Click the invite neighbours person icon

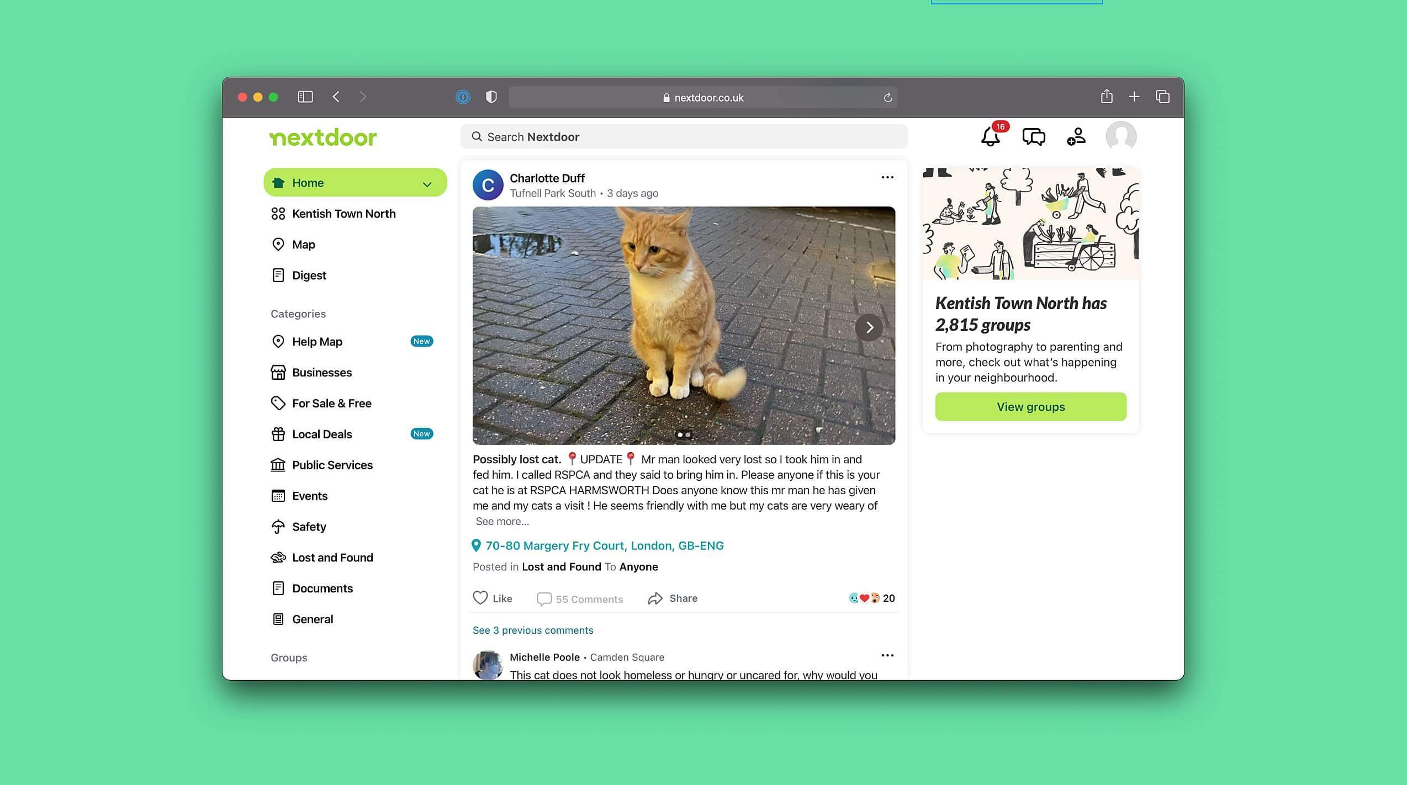coord(1076,136)
